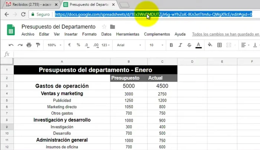Select the Presupuesto header cell
The height and width of the screenshot is (150, 260).
129,78
